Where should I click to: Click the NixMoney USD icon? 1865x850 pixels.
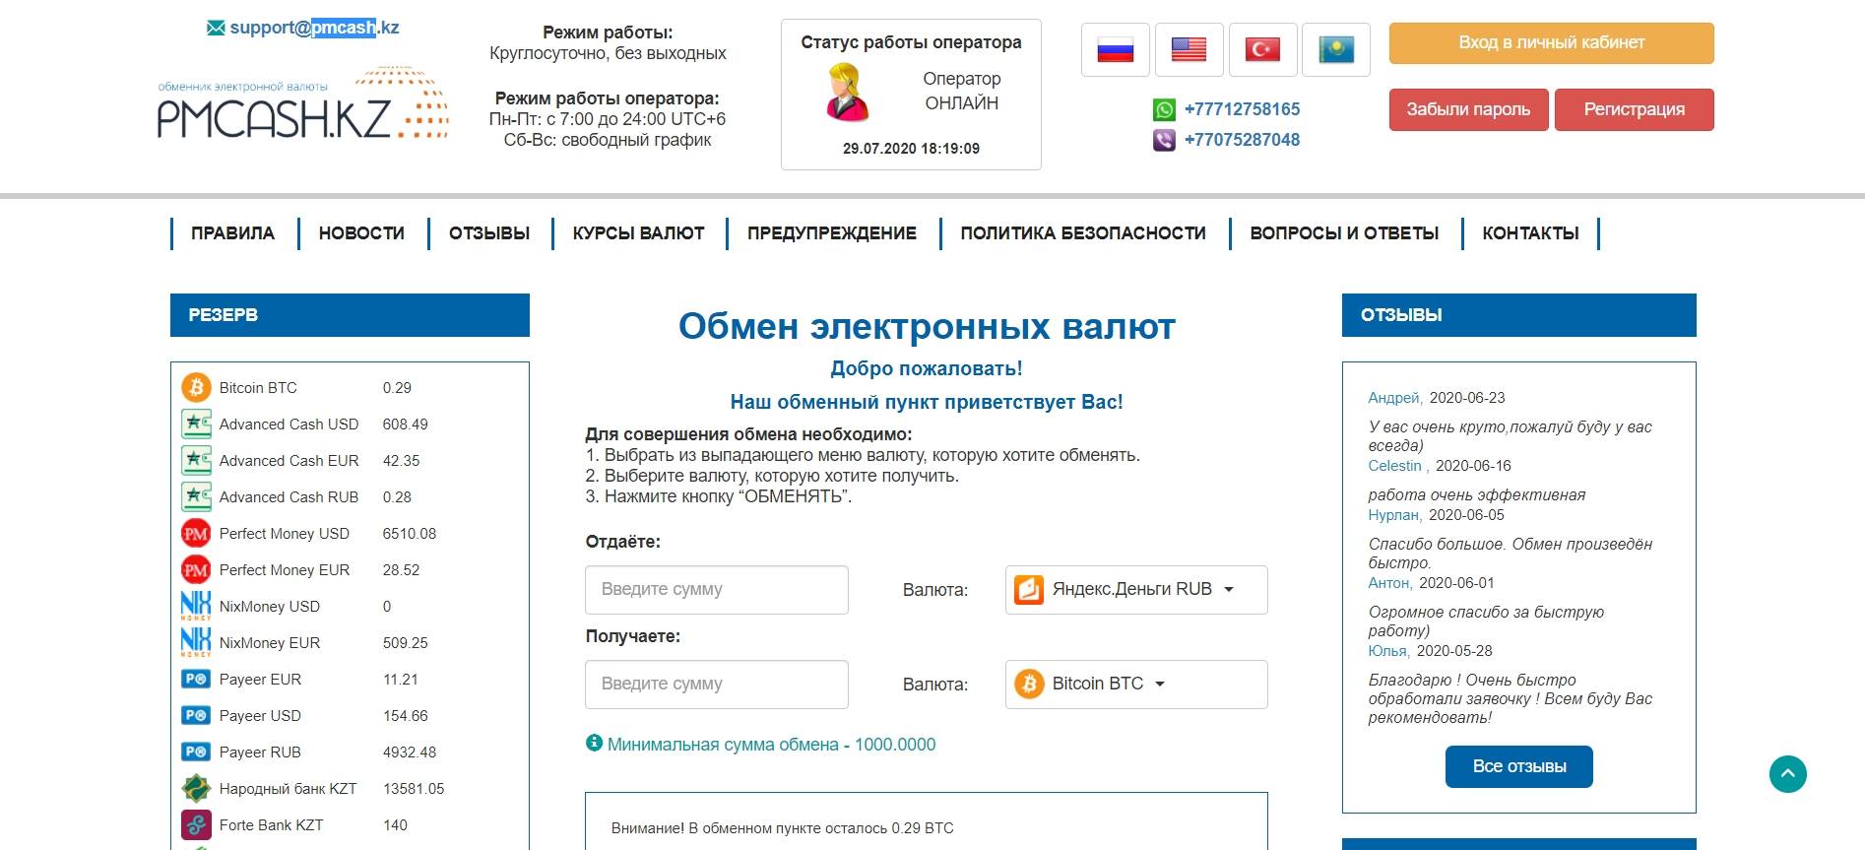(196, 606)
